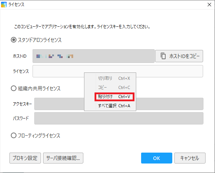Viewport: 215px width, 173px height.
Task: Select the 組織内共用ライセンス radio button
Action: coord(14,88)
